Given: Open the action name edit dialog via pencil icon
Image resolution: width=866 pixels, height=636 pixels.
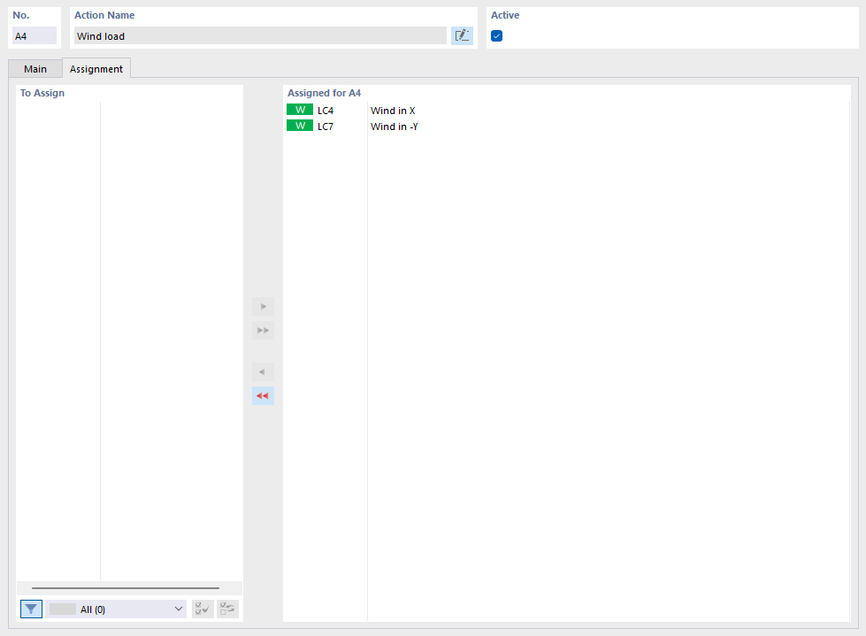Looking at the screenshot, I should click(x=462, y=34).
